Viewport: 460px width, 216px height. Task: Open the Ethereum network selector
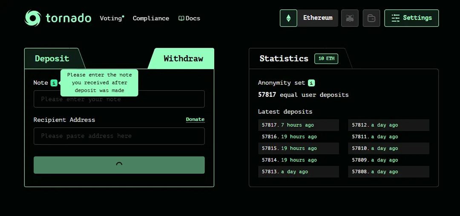317,18
